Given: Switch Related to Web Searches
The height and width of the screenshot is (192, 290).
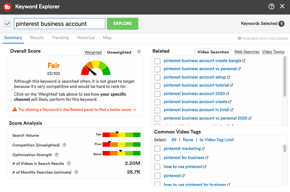Looking at the screenshot, I should (247, 52).
